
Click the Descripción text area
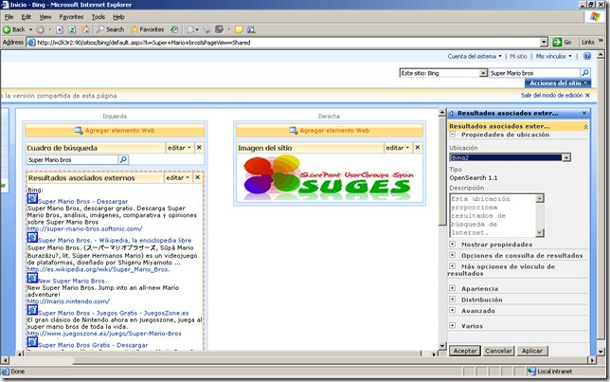tap(493, 215)
